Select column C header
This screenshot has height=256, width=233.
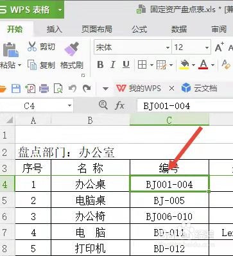tap(169, 120)
